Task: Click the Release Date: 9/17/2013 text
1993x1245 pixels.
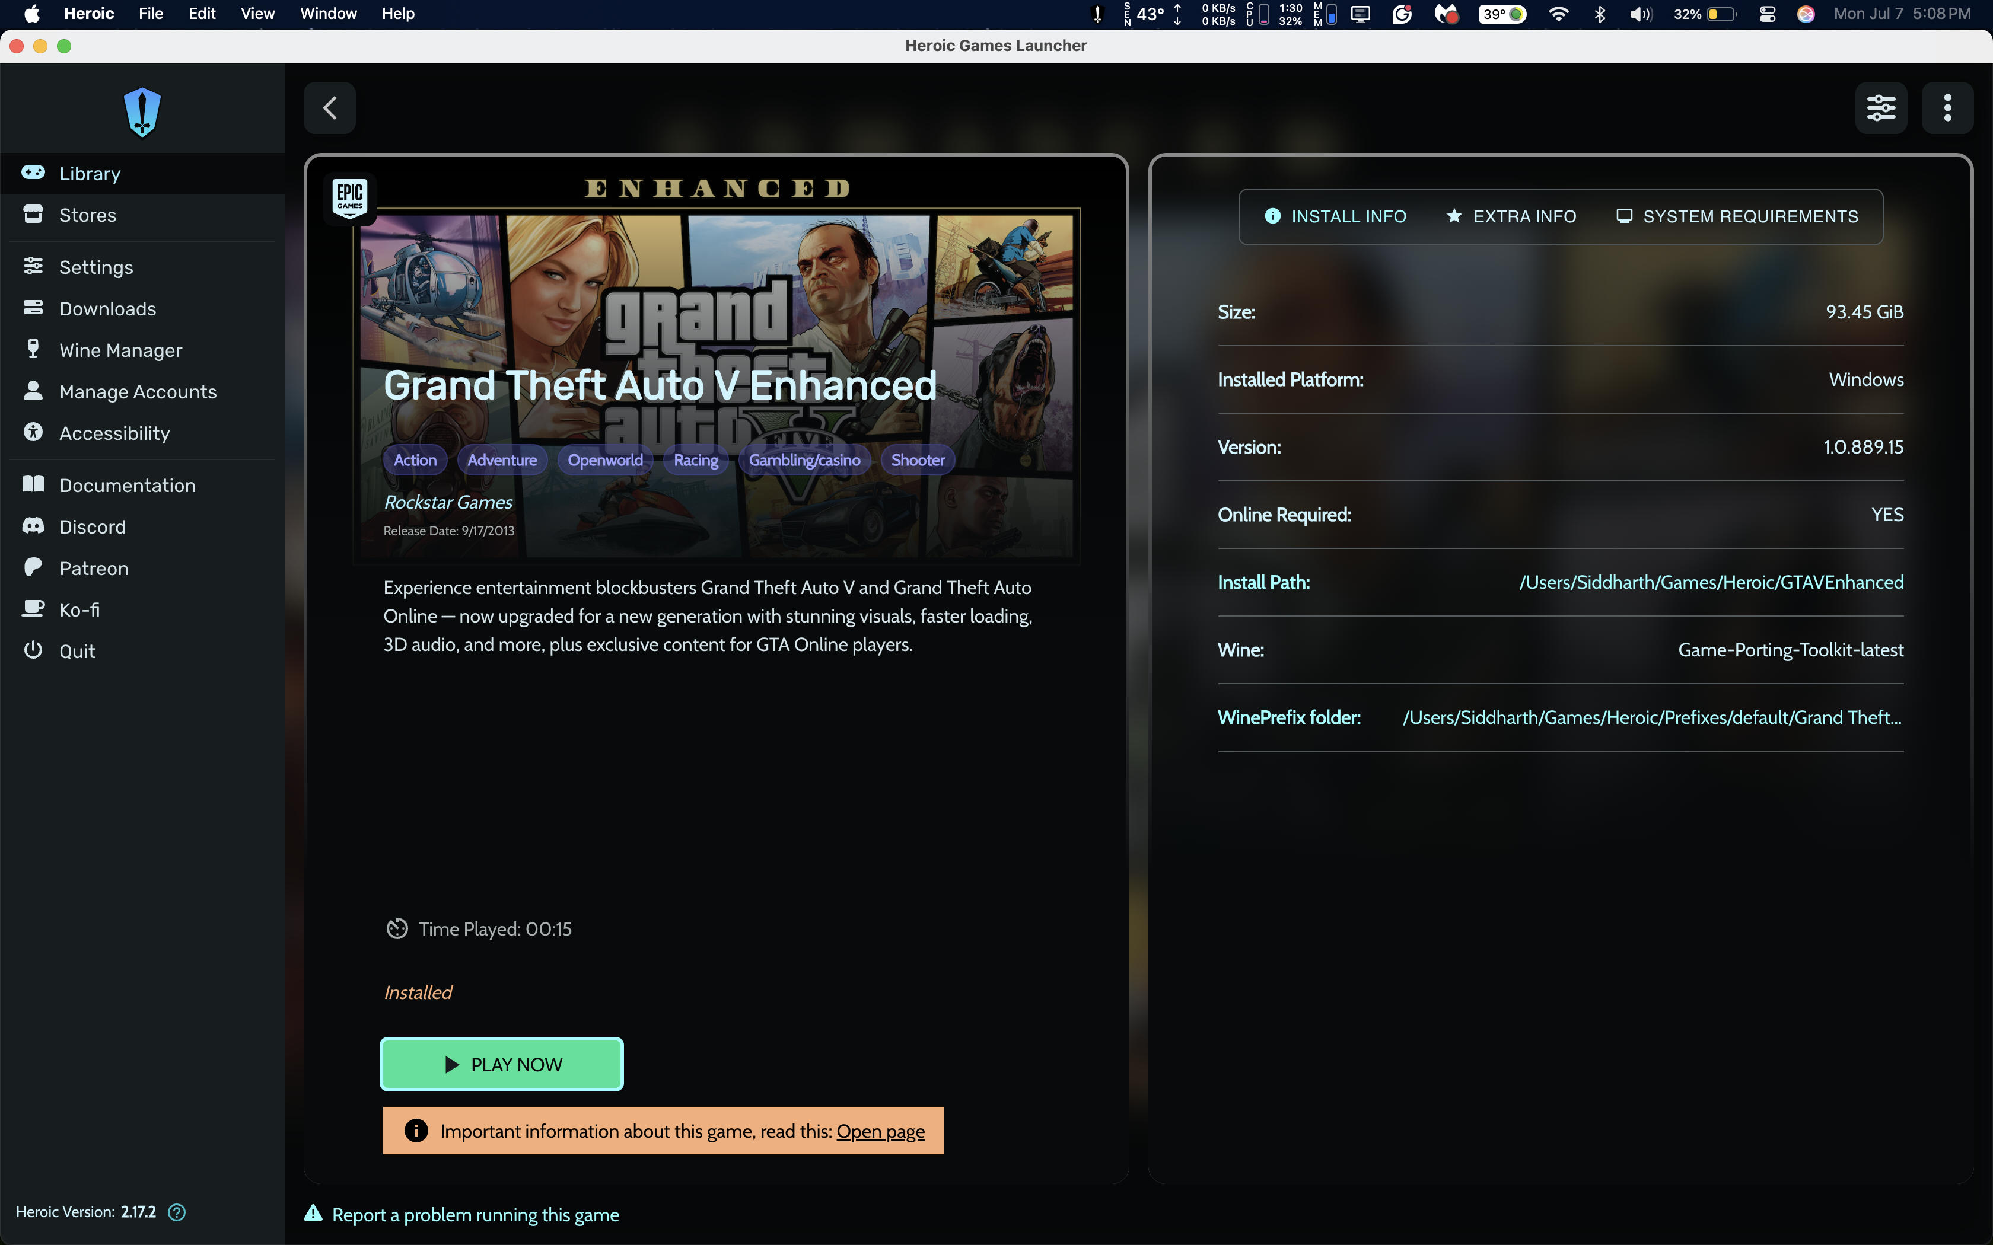Action: (x=449, y=531)
